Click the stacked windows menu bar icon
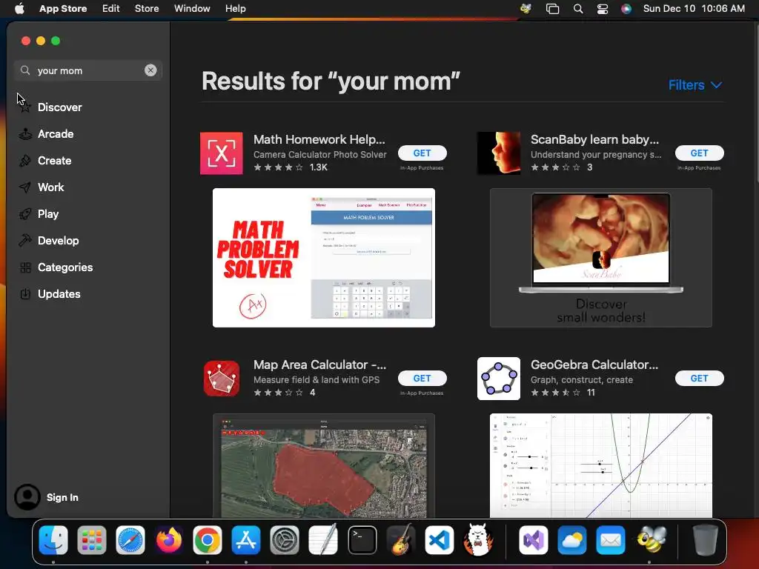Image resolution: width=759 pixels, height=569 pixels. pos(552,9)
